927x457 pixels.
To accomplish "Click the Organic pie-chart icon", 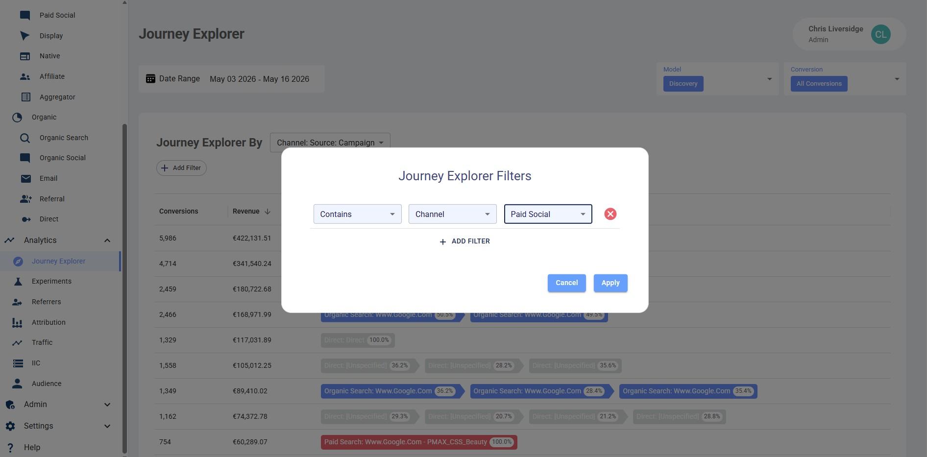I will click(x=17, y=118).
